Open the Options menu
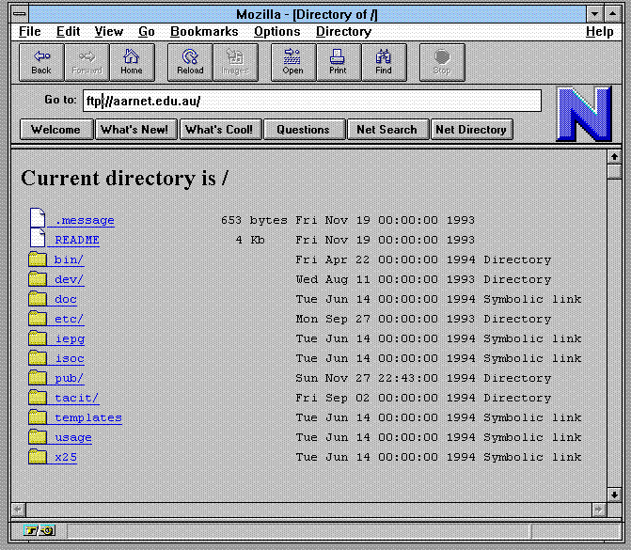This screenshot has width=631, height=550. 276,31
